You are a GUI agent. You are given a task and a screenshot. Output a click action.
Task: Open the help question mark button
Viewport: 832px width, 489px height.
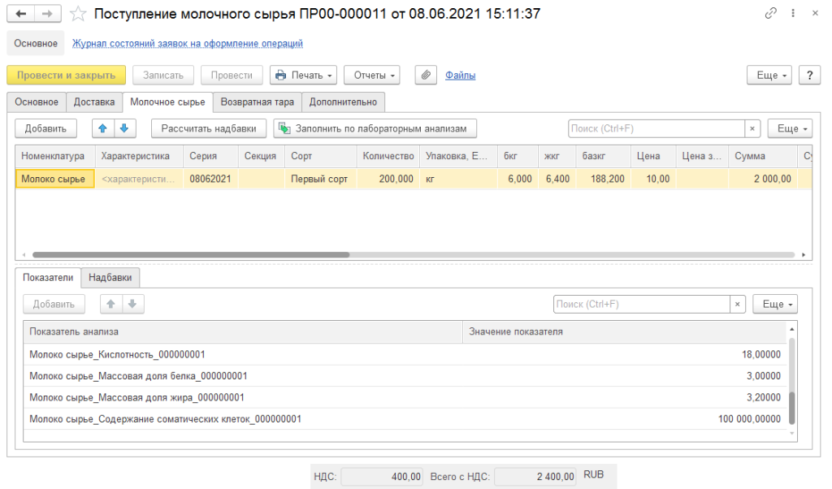809,75
